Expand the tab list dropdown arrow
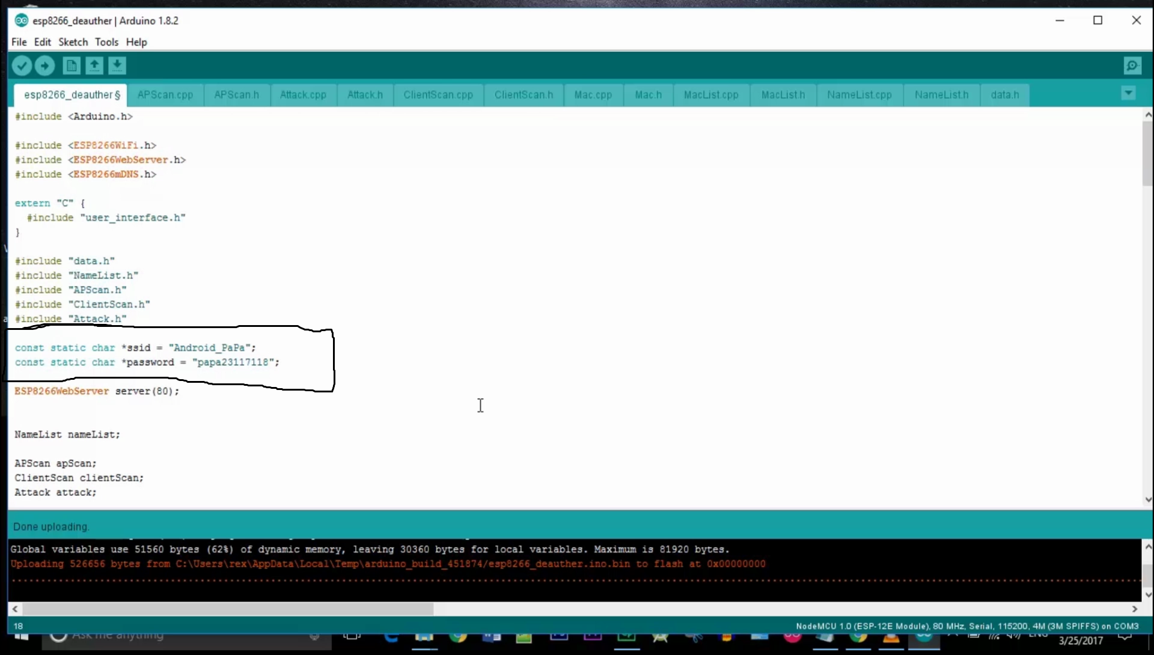The height and width of the screenshot is (655, 1154). coord(1128,93)
